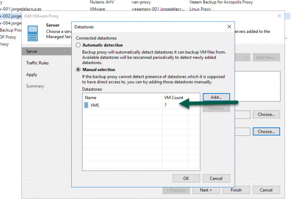Click the disabled Previous wizard button
This screenshot has width=300, height=209.
coord(176,190)
